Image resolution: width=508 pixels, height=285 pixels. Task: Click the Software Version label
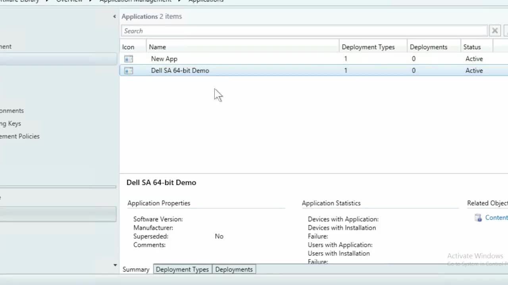pyautogui.click(x=158, y=219)
